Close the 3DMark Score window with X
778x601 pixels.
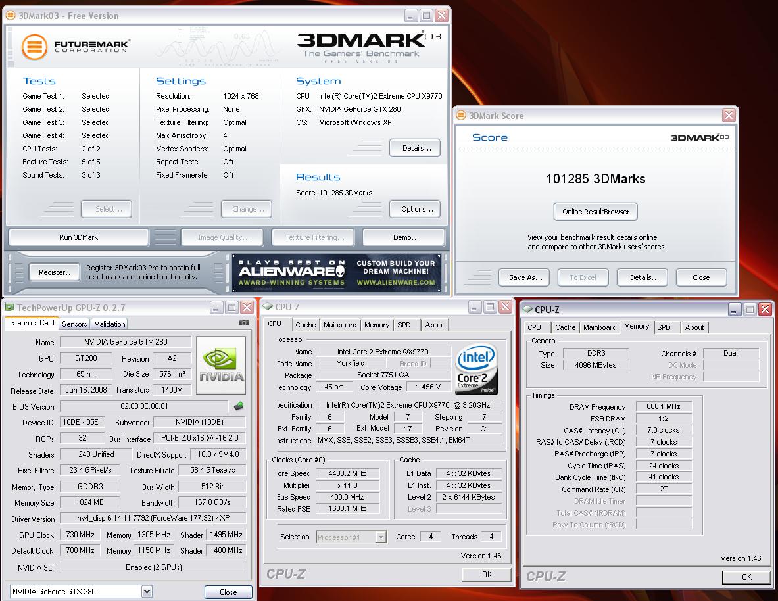729,115
